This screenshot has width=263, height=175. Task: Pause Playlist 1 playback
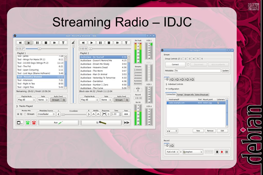click(37, 43)
